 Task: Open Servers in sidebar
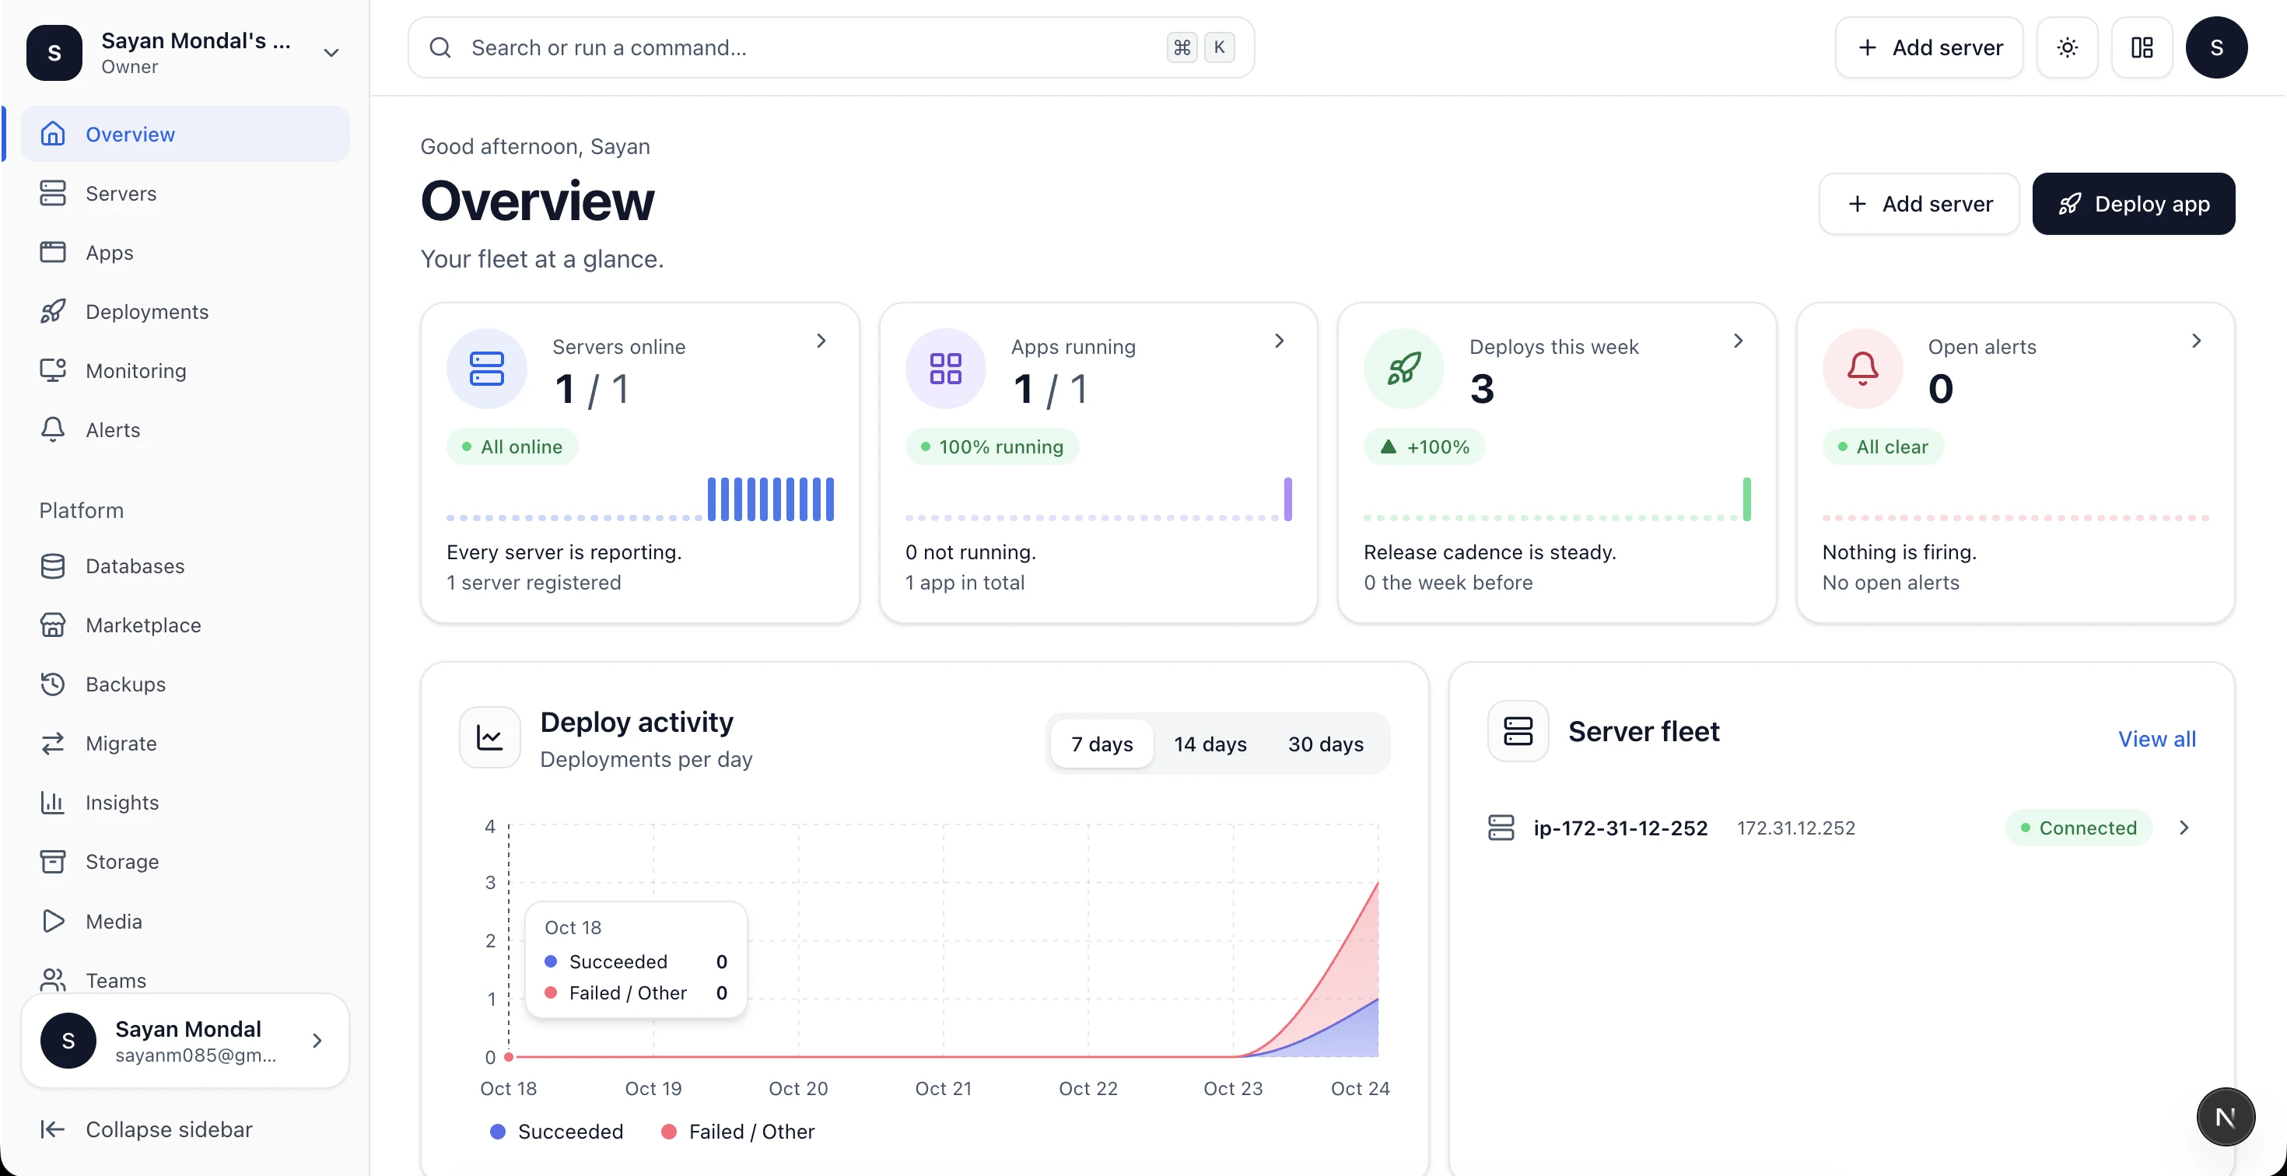pyautogui.click(x=184, y=194)
